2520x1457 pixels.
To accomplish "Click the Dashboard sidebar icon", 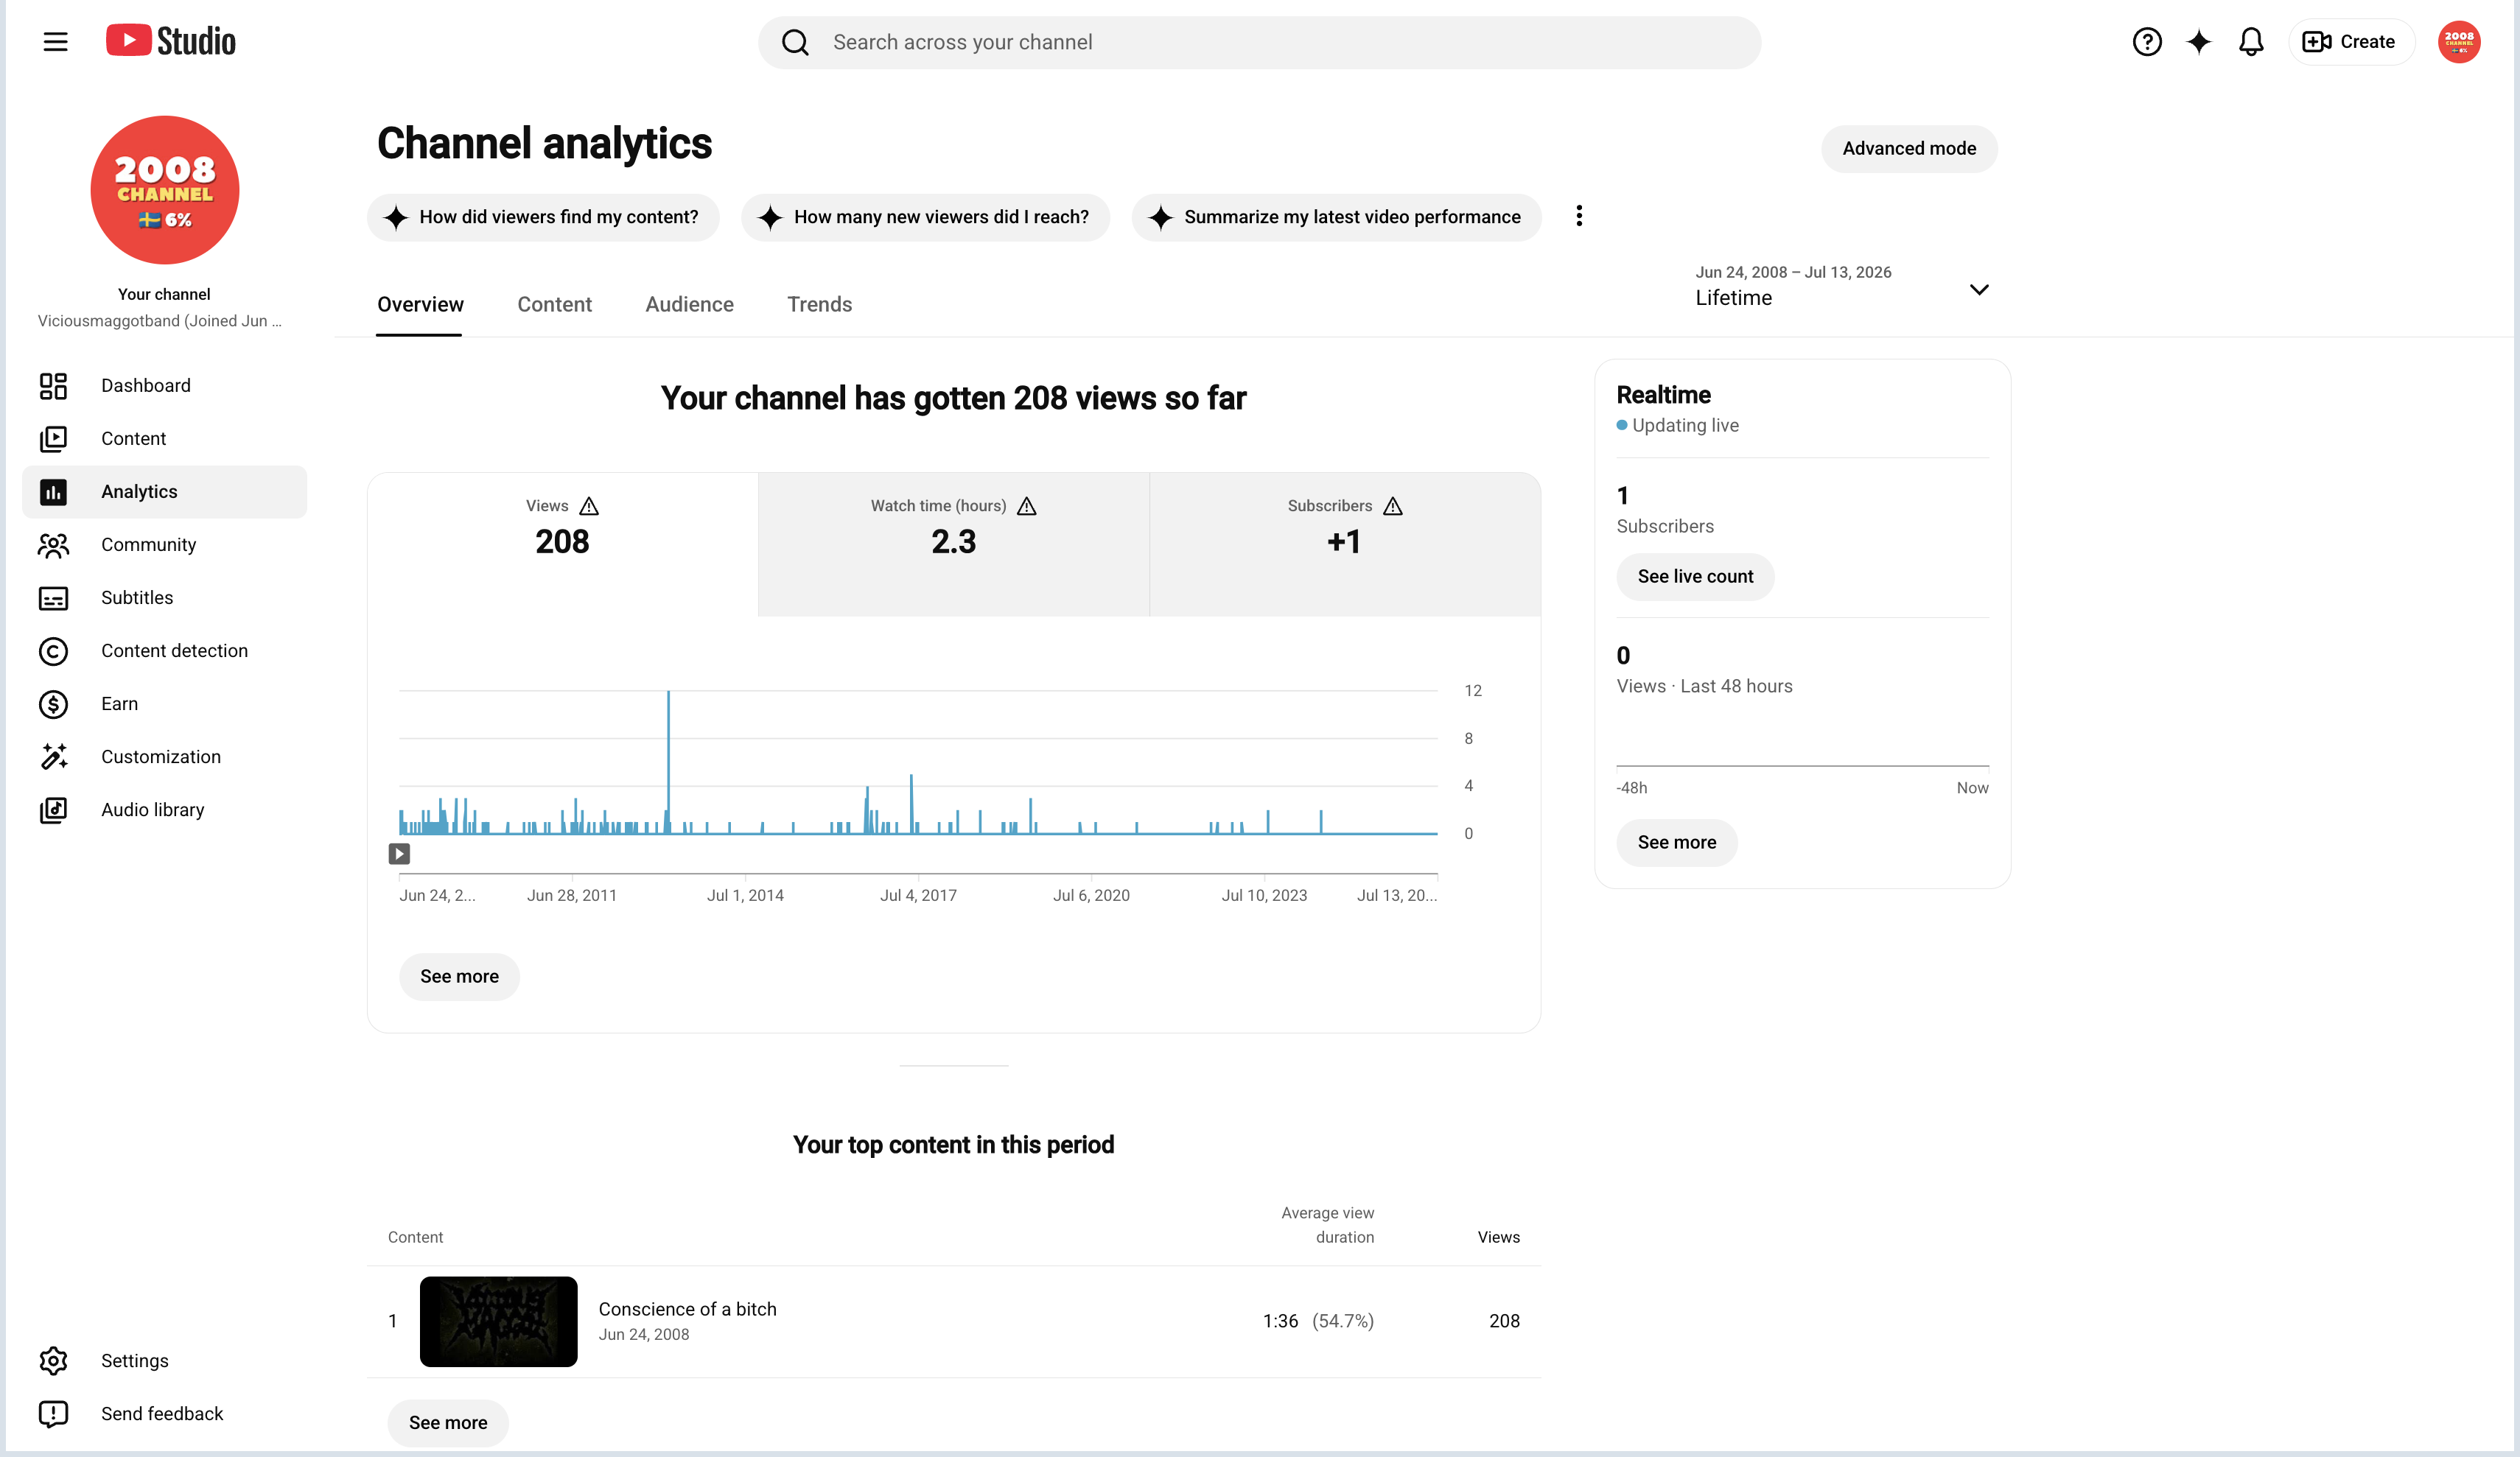I will click(53, 386).
